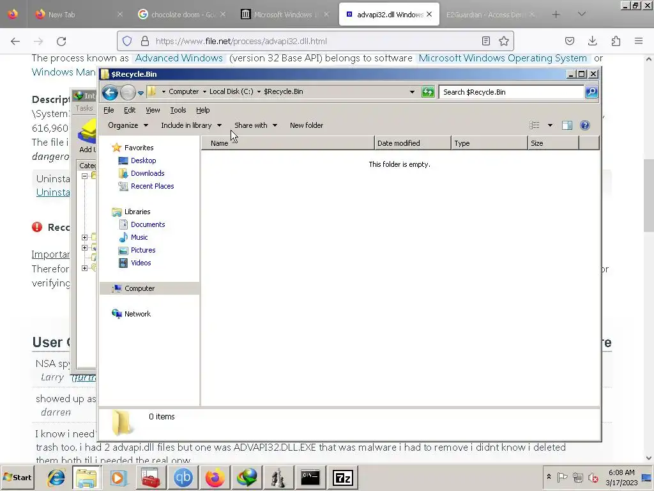Open Downloads in navigation pane

pos(148,173)
